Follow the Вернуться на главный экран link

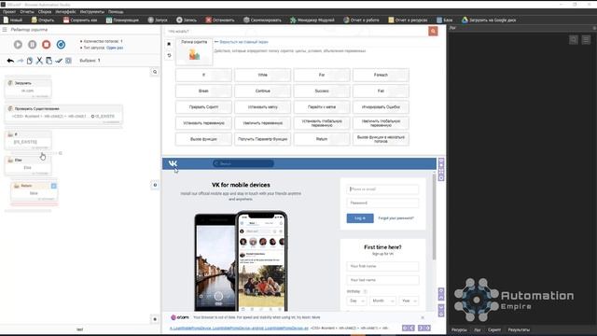(243, 42)
